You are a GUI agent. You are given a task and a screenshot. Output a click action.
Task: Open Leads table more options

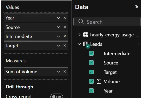(137, 44)
